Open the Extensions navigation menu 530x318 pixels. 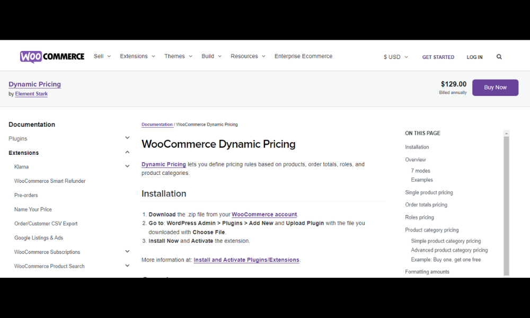click(x=137, y=56)
